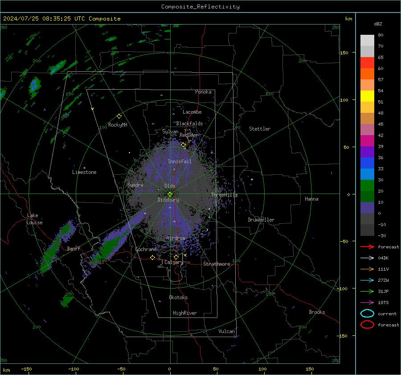Click the Airdrie city label

coord(176,238)
